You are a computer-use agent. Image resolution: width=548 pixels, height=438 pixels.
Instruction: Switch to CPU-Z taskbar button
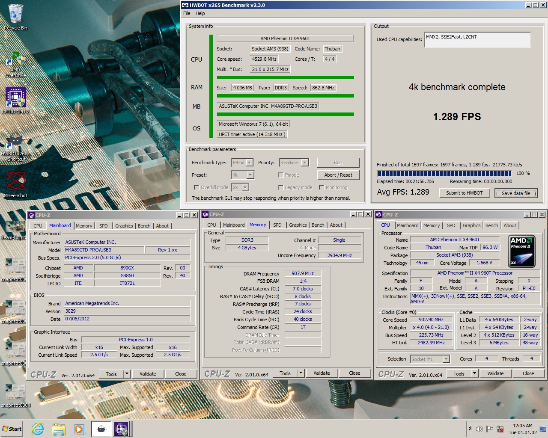point(121,429)
